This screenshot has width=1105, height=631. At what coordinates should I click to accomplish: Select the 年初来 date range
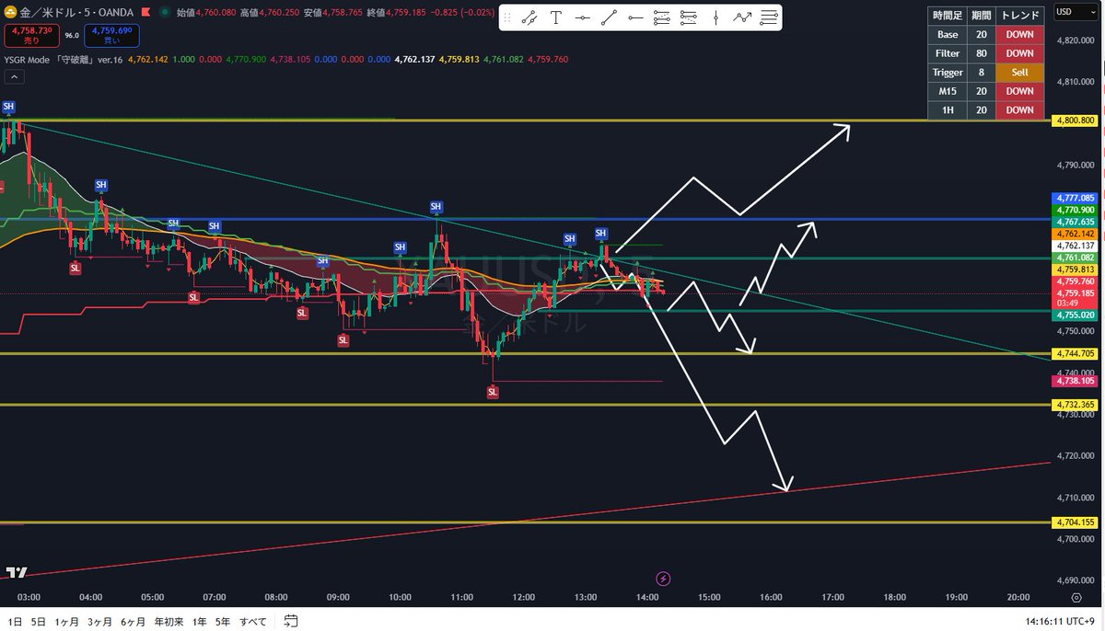(x=168, y=622)
